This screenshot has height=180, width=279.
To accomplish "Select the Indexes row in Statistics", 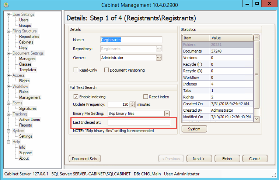I will click(218, 84).
